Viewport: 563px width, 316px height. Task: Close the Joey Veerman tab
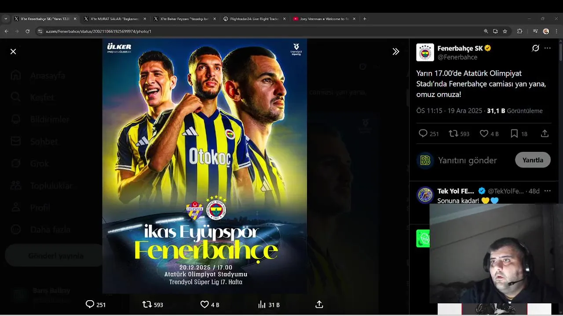click(x=354, y=19)
